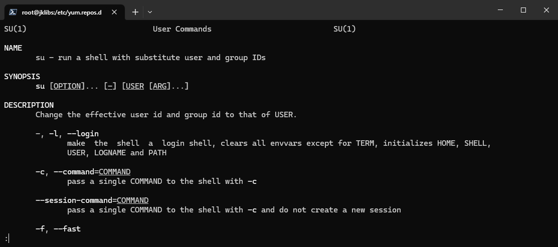Image resolution: width=558 pixels, height=247 pixels.
Task: Click the underlined OPTION in synopsis
Action: (x=67, y=86)
